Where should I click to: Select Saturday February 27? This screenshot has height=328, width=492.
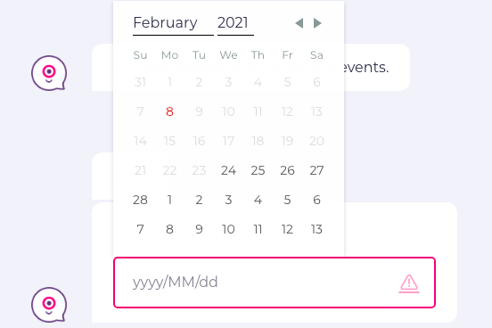[x=316, y=170]
